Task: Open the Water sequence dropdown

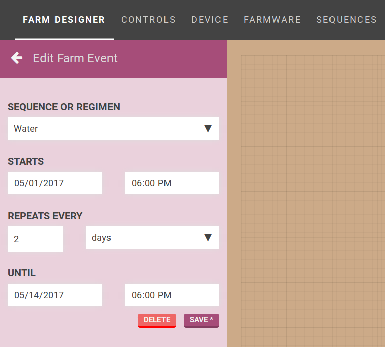Action: click(106, 129)
